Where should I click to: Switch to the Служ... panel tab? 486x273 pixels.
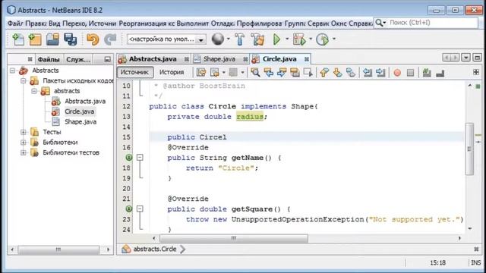point(78,59)
